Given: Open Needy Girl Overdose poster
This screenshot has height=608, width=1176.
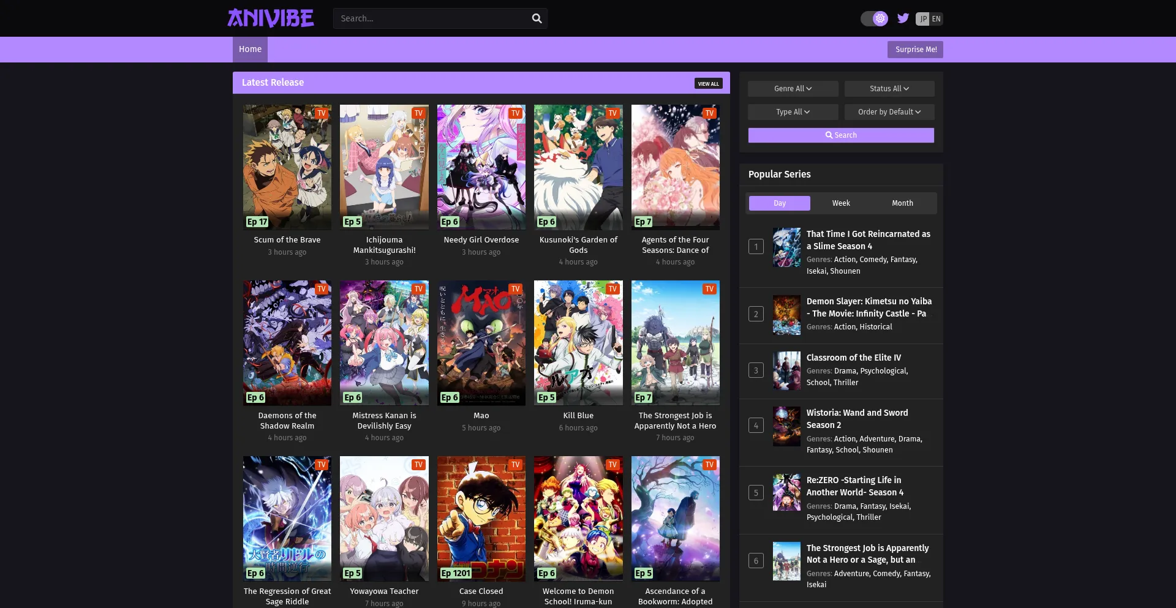Looking at the screenshot, I should coord(481,167).
